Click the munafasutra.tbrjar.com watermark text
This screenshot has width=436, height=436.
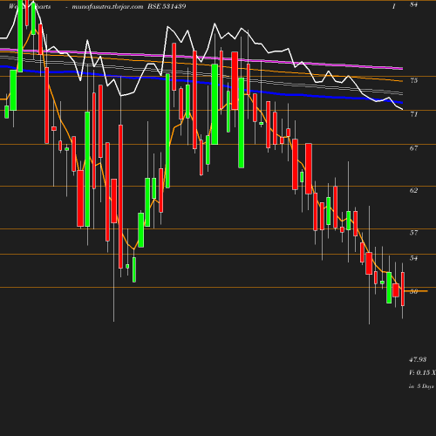click(107, 6)
